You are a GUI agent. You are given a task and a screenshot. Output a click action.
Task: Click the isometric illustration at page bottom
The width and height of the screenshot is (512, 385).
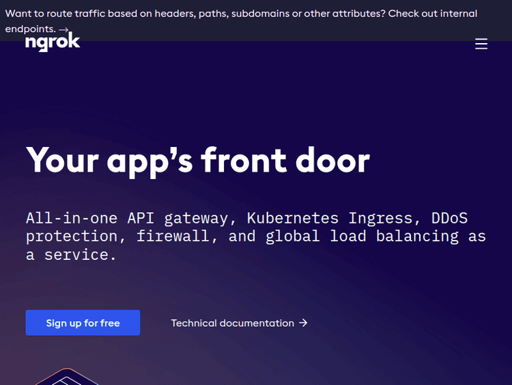point(65,377)
